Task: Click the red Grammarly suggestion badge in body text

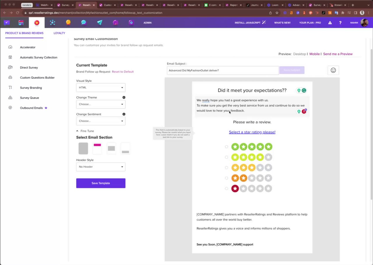Action: coord(304,111)
